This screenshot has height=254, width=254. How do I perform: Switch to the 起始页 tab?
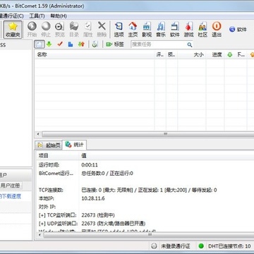coord(49,145)
